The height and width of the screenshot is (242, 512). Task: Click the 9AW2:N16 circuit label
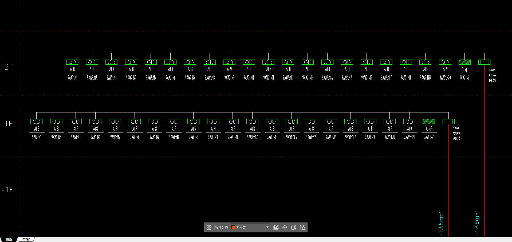pos(367,78)
